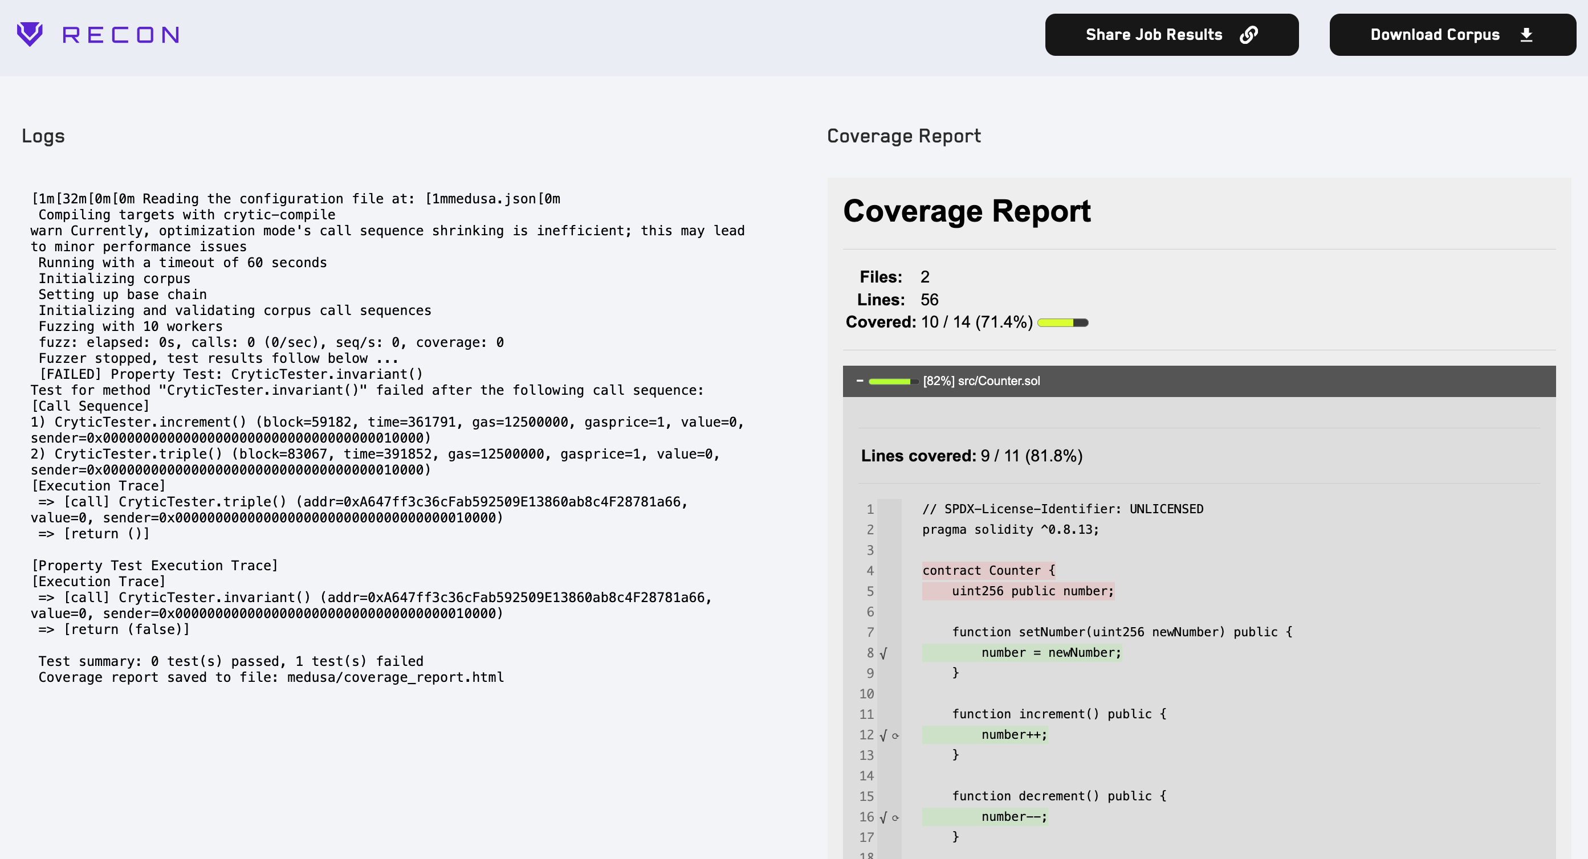Click the Recon shield logo icon
Image resolution: width=1588 pixels, height=859 pixels.
click(x=30, y=35)
